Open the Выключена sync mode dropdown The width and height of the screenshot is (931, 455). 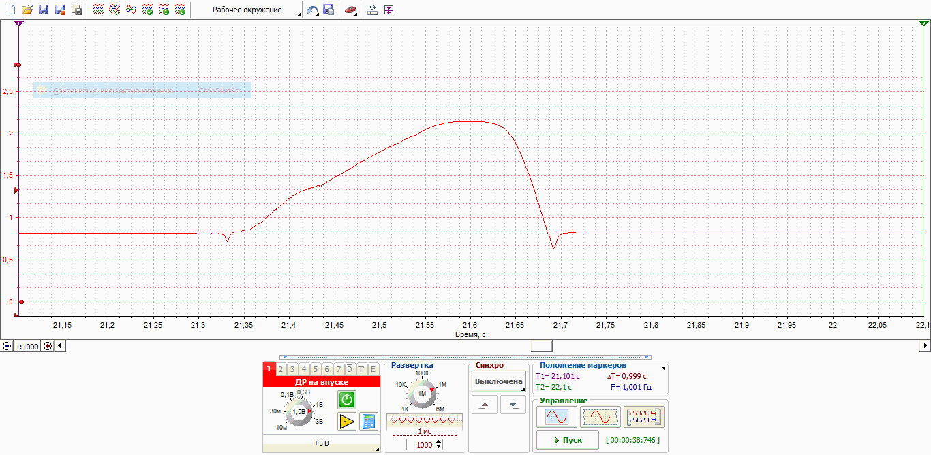(499, 381)
